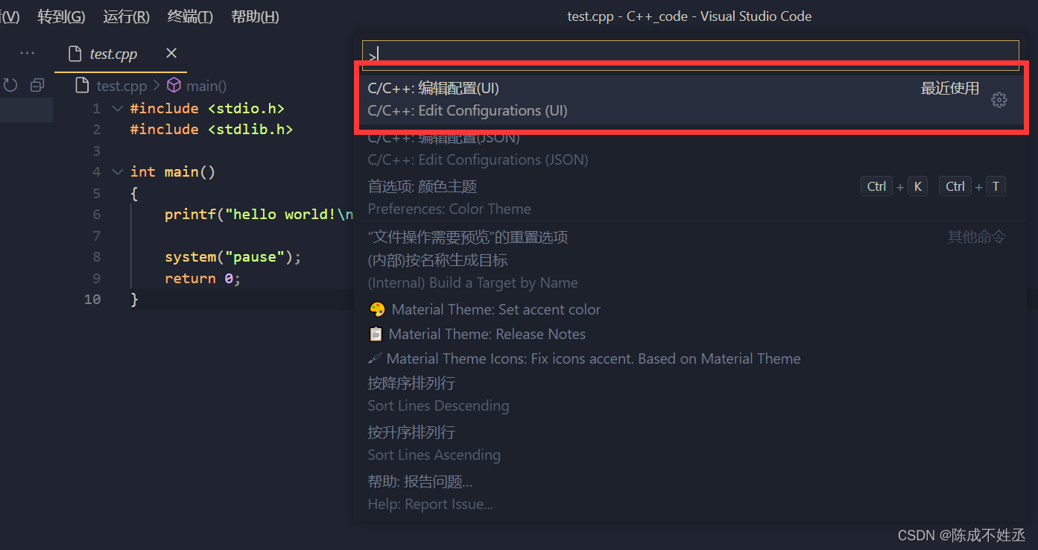The image size is (1038, 550).
Task: Click test.cpp in the breadcrumb
Action: 121,86
